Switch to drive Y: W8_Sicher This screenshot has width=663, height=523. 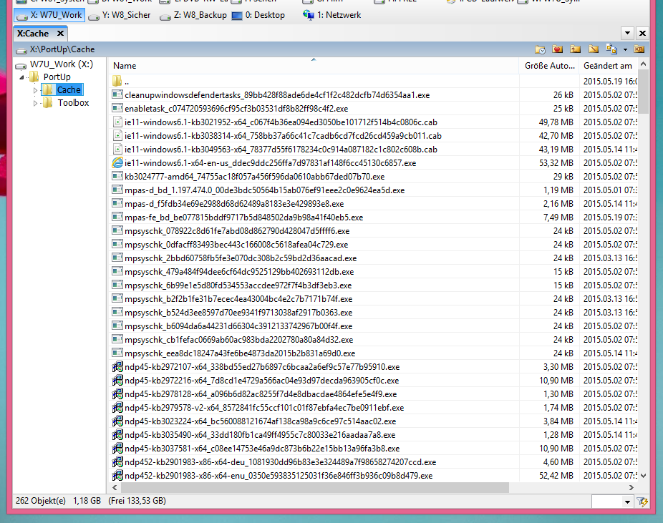coord(120,15)
